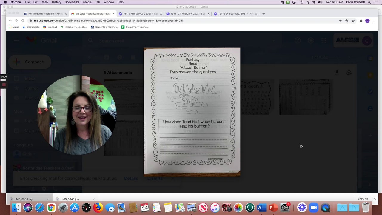Reload the current page
Image resolution: width=382 pixels, height=215 pixels.
tap(23, 21)
